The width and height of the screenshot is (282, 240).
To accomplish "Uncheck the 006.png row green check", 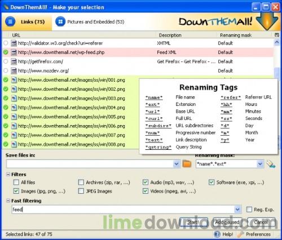I will [x=6, y=126].
